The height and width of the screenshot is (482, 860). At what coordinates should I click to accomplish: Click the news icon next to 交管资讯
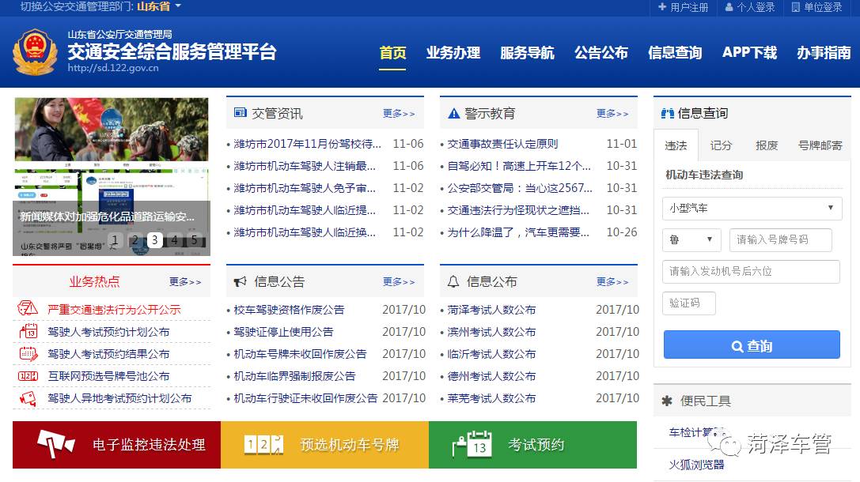(x=239, y=112)
